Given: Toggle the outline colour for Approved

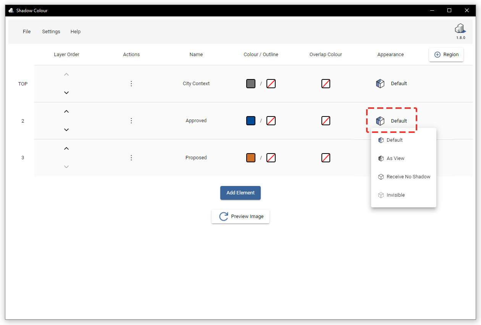Looking at the screenshot, I should point(271,120).
